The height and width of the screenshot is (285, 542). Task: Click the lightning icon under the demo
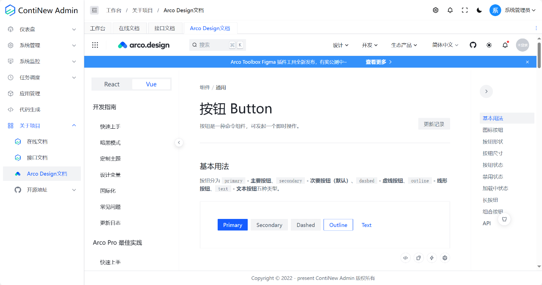(x=432, y=257)
